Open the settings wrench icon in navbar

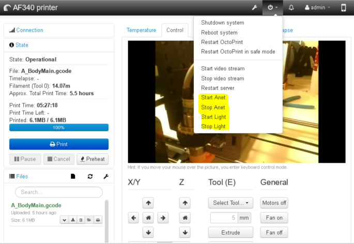tap(254, 8)
